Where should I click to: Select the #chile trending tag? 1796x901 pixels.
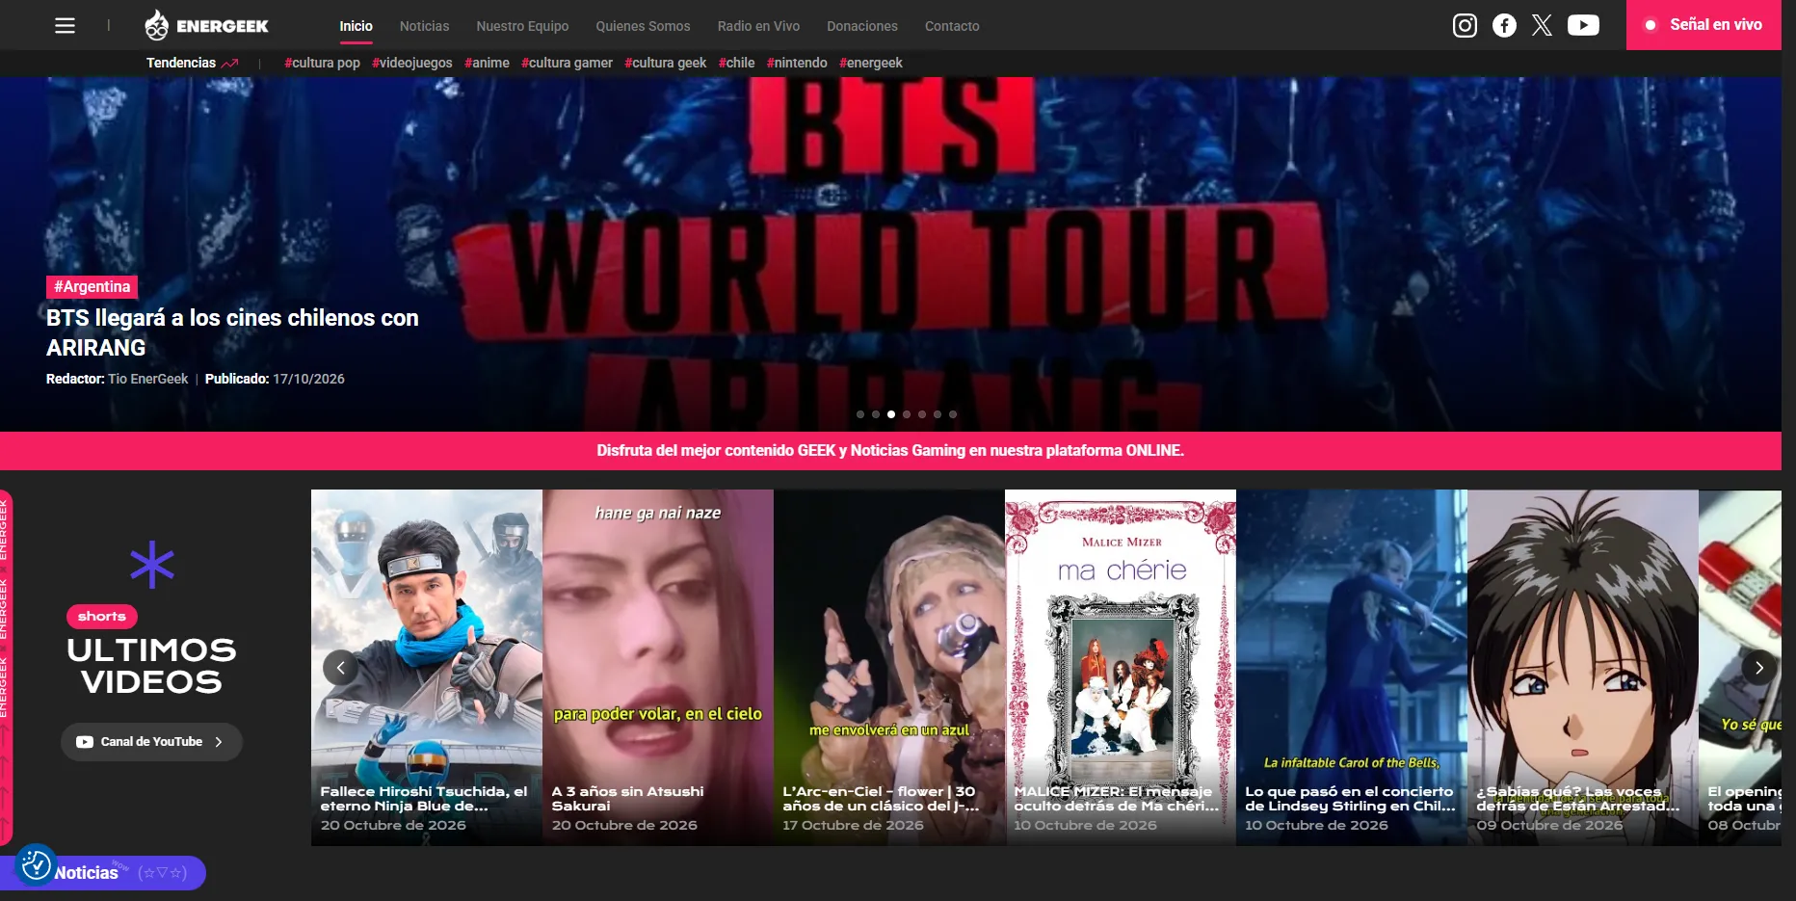(737, 63)
